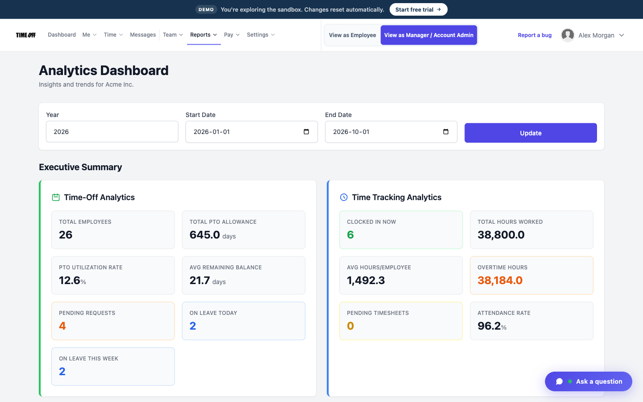This screenshot has height=402, width=643.
Task: Click the arrow icon in Start free trial
Action: [x=439, y=9]
